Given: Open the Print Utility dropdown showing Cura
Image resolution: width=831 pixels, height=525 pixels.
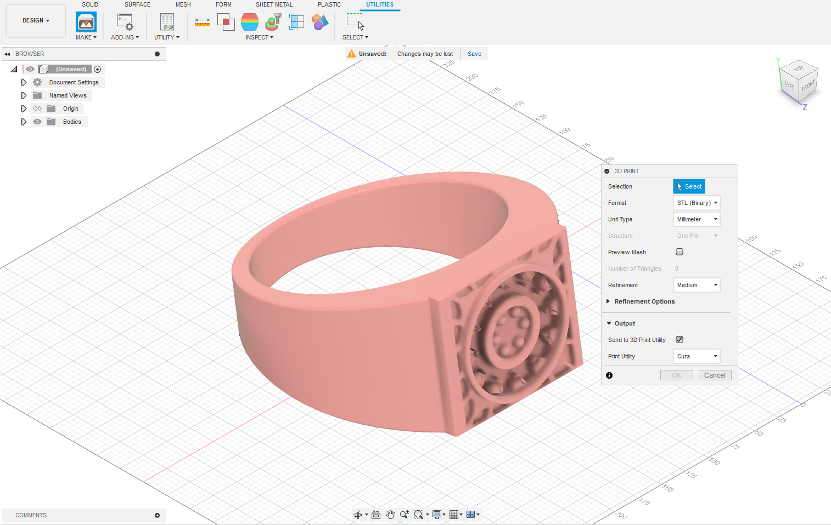Looking at the screenshot, I should [696, 356].
